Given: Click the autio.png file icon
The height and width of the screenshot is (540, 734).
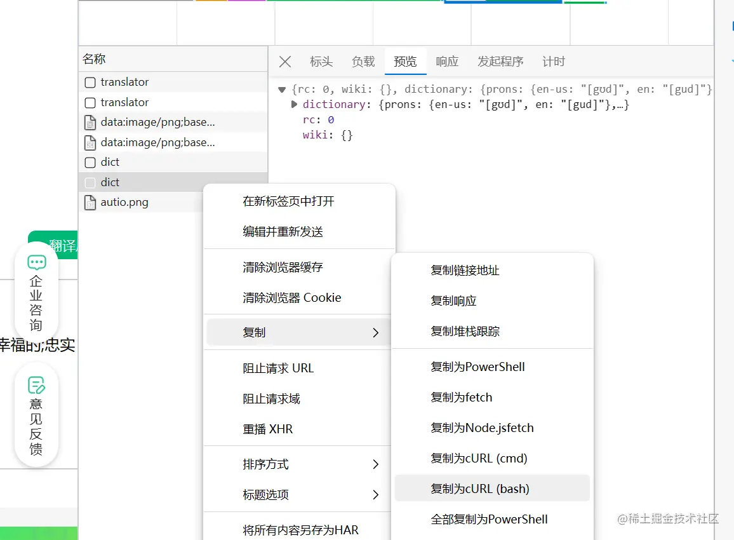Looking at the screenshot, I should (90, 202).
